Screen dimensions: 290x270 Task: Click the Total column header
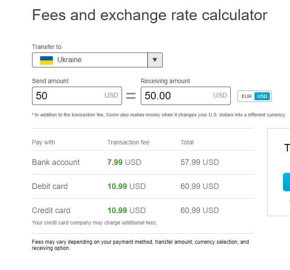pos(187,142)
